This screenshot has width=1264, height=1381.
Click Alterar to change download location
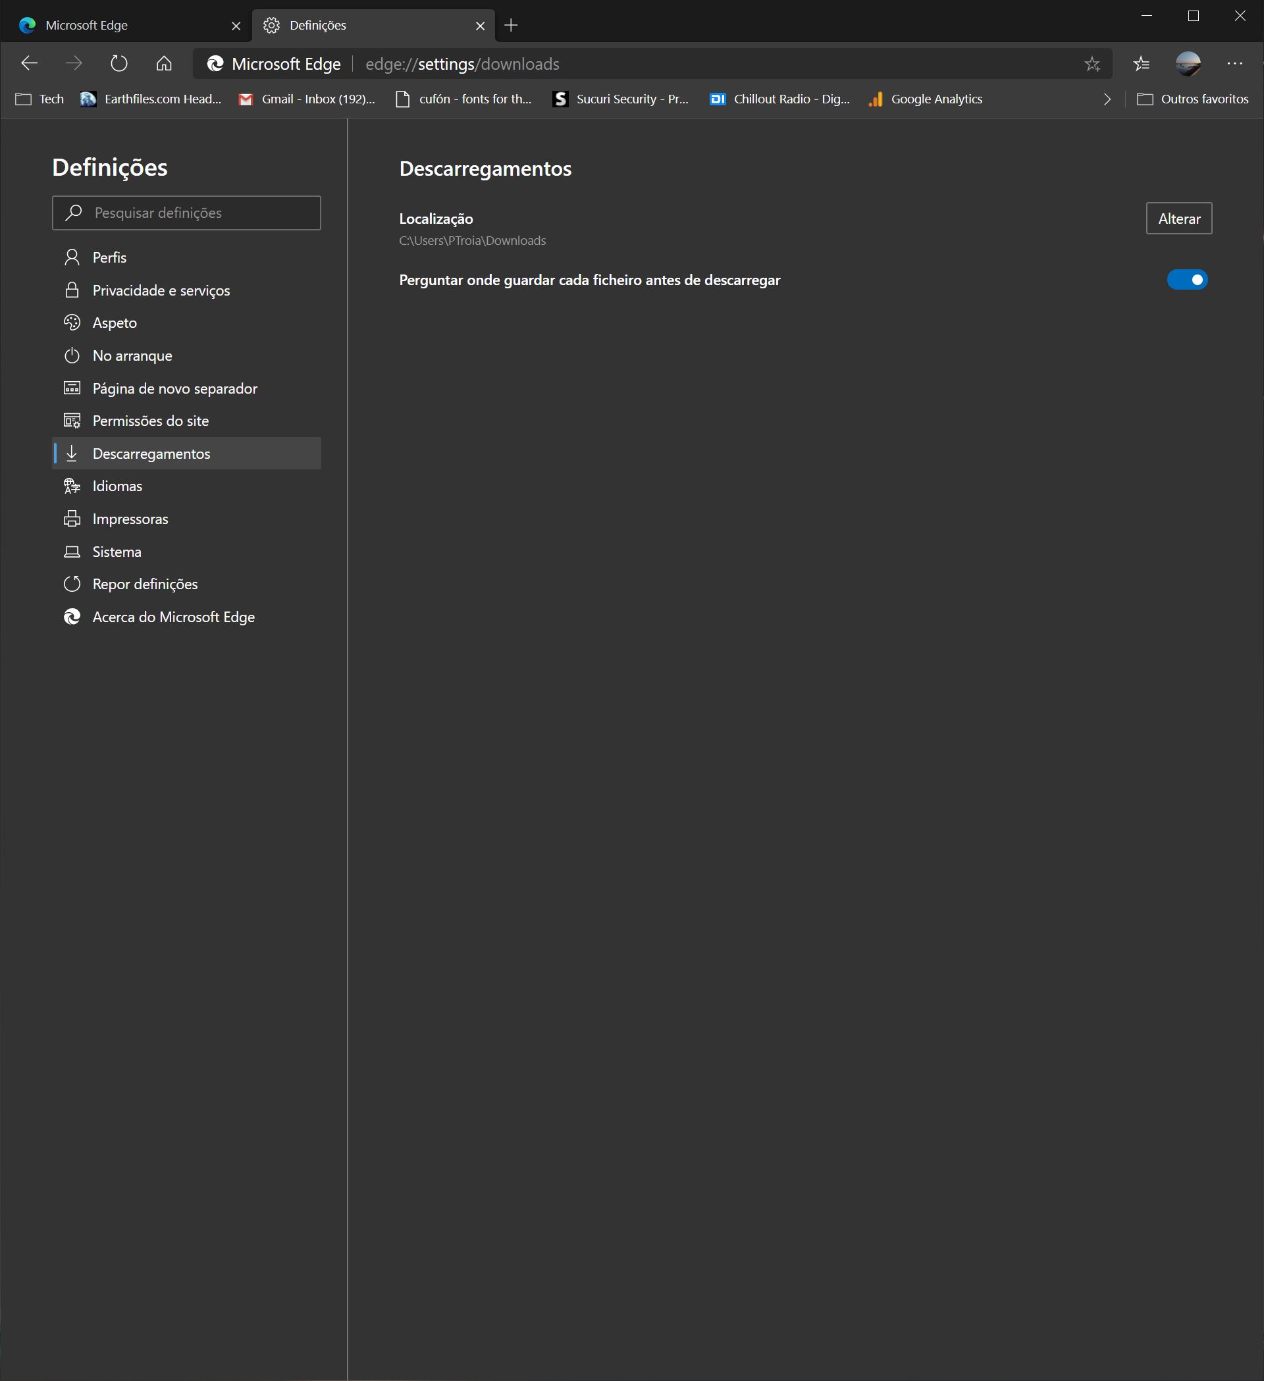[1179, 219]
